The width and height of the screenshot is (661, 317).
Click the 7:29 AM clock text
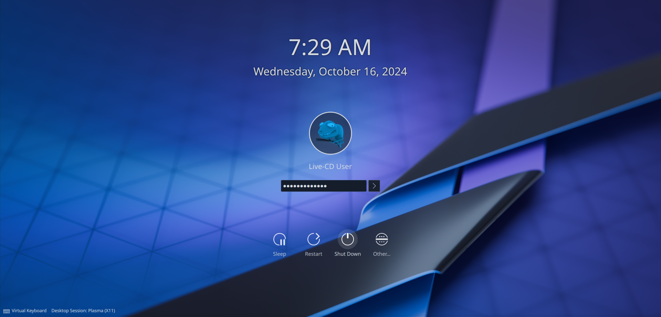tap(330, 47)
